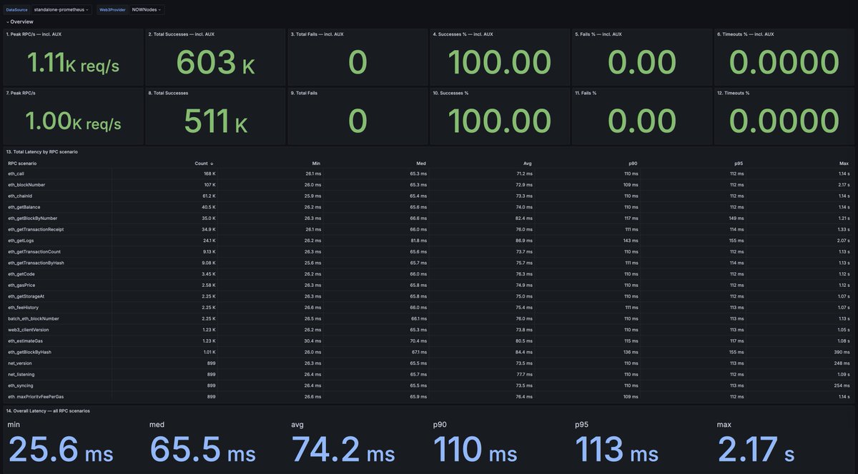The image size is (858, 474).
Task: Select the eth_call table row name
Action: pyautogui.click(x=16, y=173)
